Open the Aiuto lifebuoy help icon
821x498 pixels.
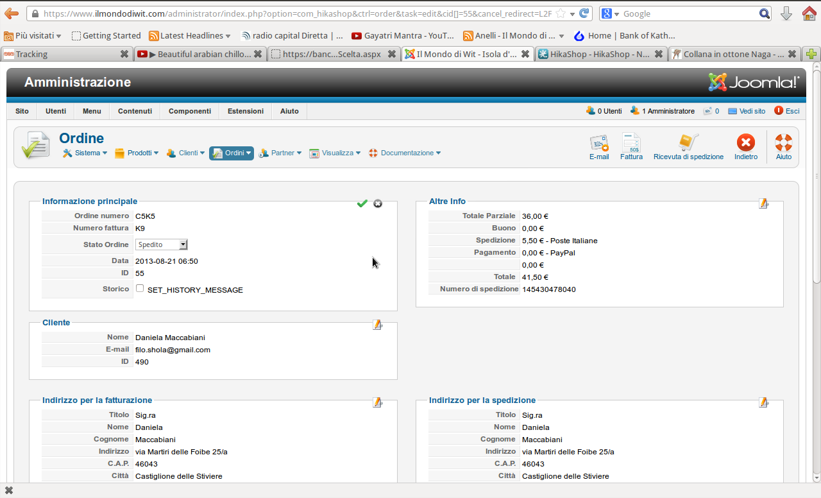coord(784,147)
